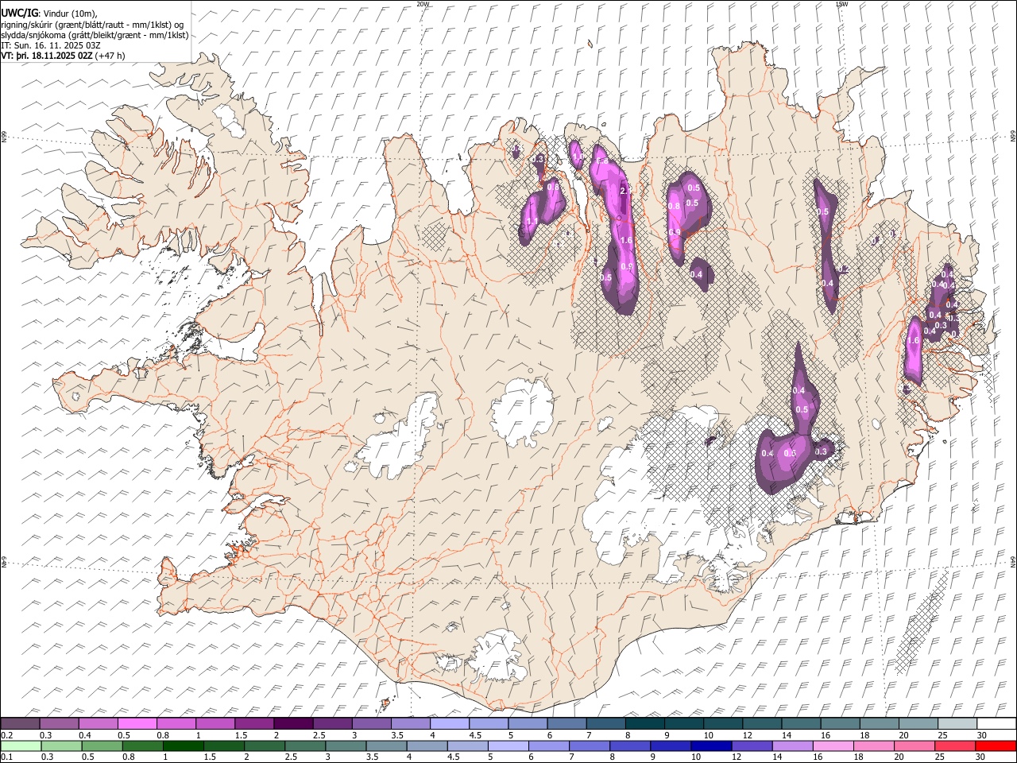Click the snow legend swatch starting at 0.4

98,723
